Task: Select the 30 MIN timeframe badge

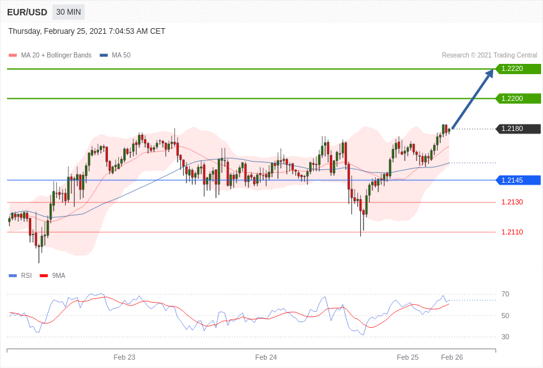Action: click(x=68, y=12)
